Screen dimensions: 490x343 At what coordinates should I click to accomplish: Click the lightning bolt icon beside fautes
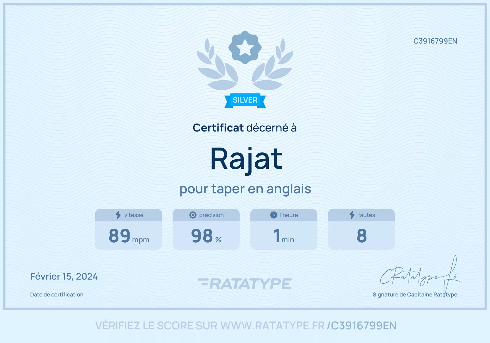(352, 215)
